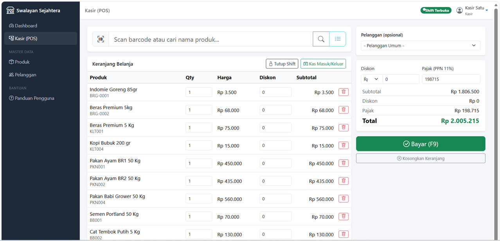Click the green Bayar (F9) button
The image size is (500, 241).
tap(421, 144)
